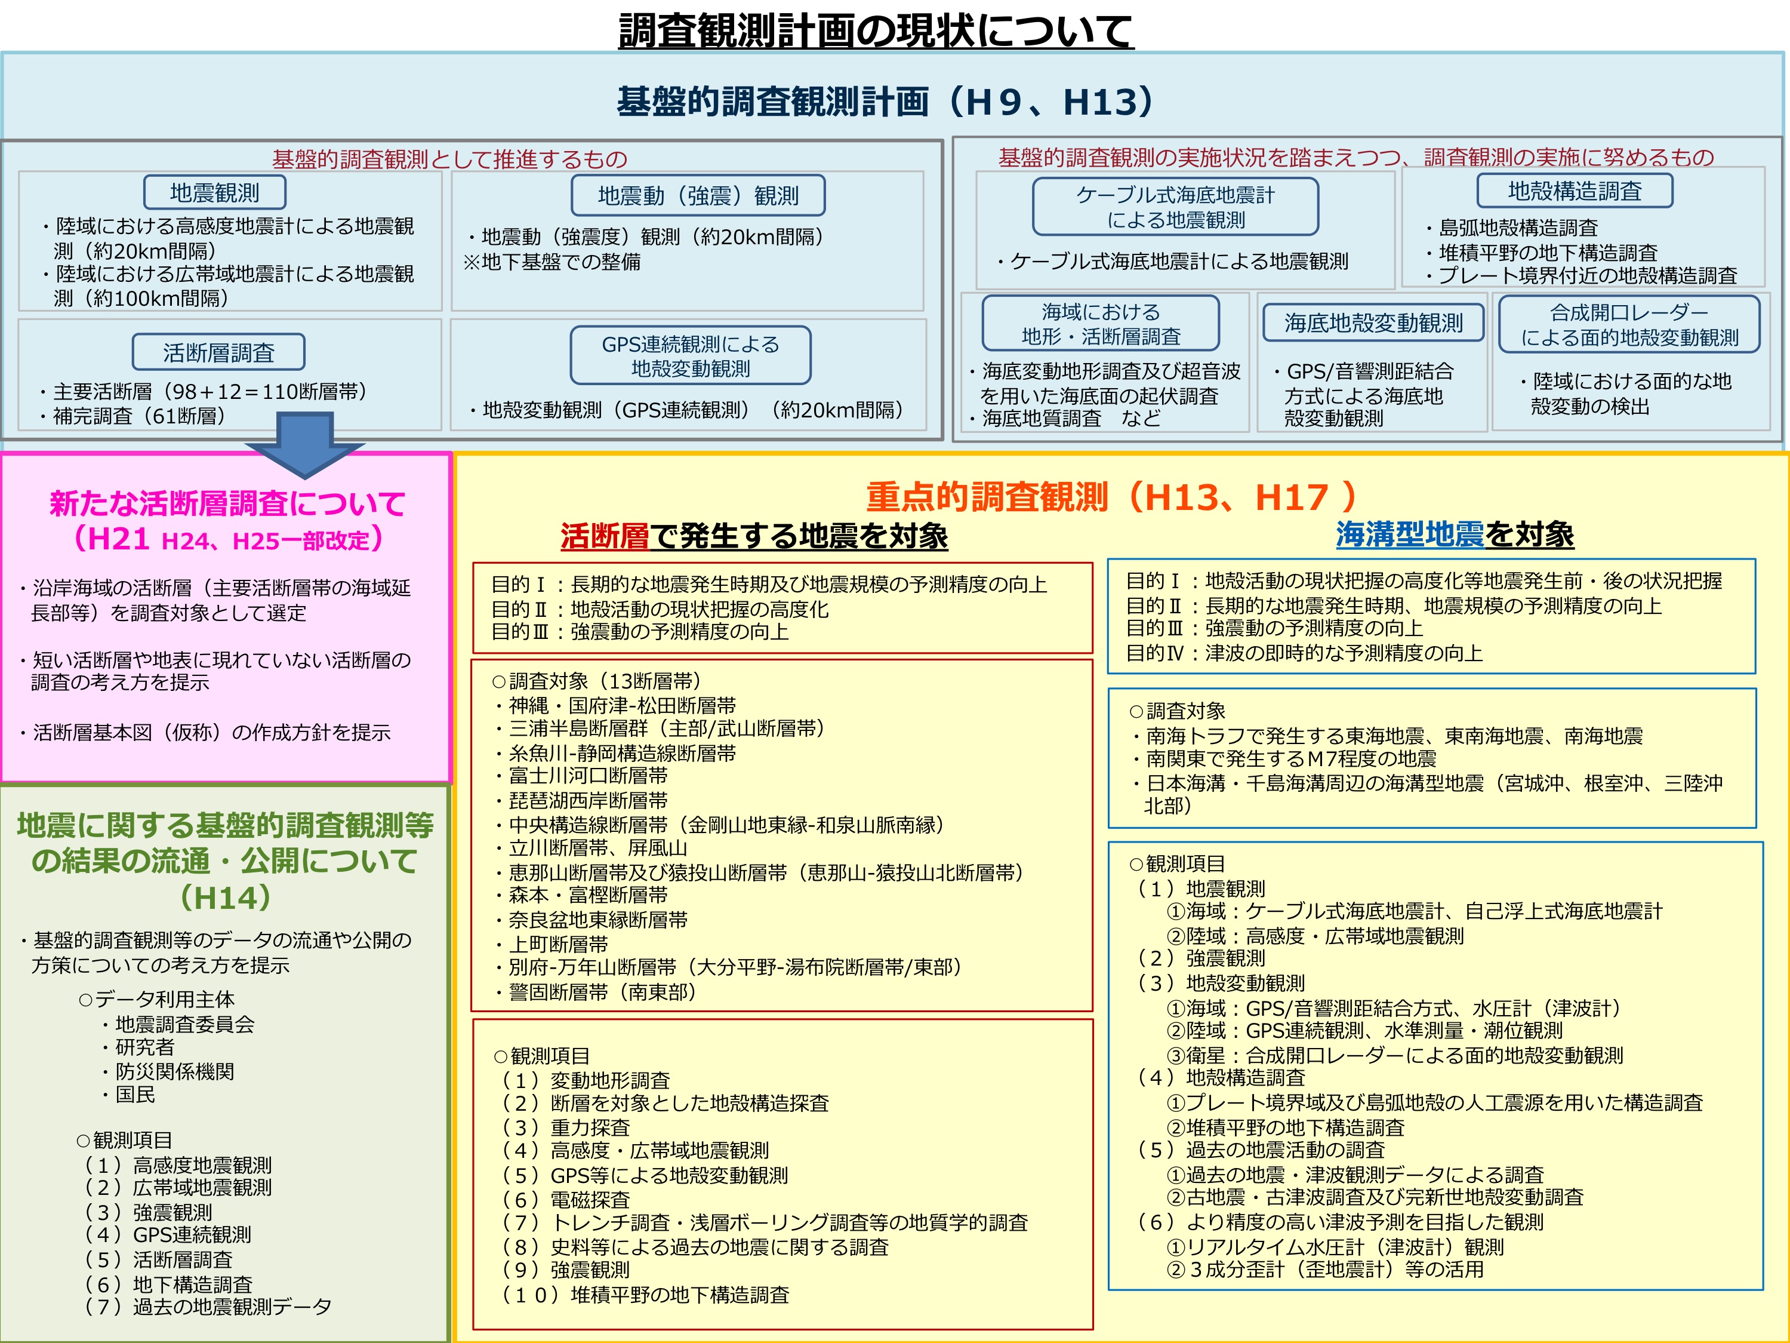Select the ケーブル式海底地震計による地震観測 box
Screen dimensions: 1790x1343
[x=1175, y=207]
